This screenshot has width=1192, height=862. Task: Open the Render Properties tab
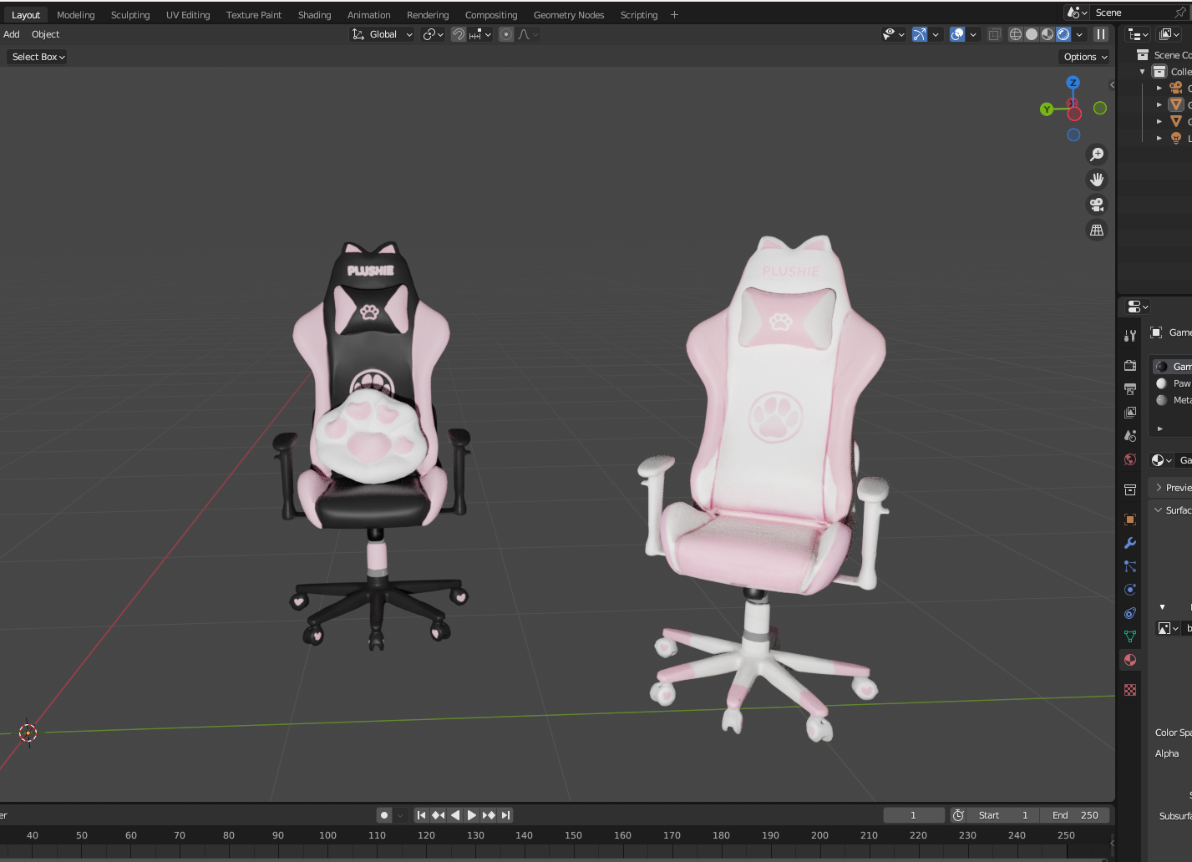tap(1130, 365)
